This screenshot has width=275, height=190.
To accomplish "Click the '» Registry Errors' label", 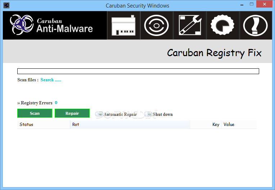I will pos(35,103).
